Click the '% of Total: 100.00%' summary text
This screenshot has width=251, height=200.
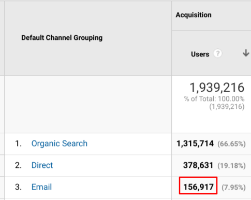(x=214, y=99)
